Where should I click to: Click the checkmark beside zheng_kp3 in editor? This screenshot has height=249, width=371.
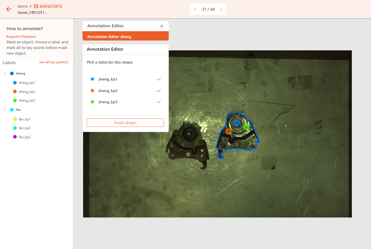tap(159, 102)
